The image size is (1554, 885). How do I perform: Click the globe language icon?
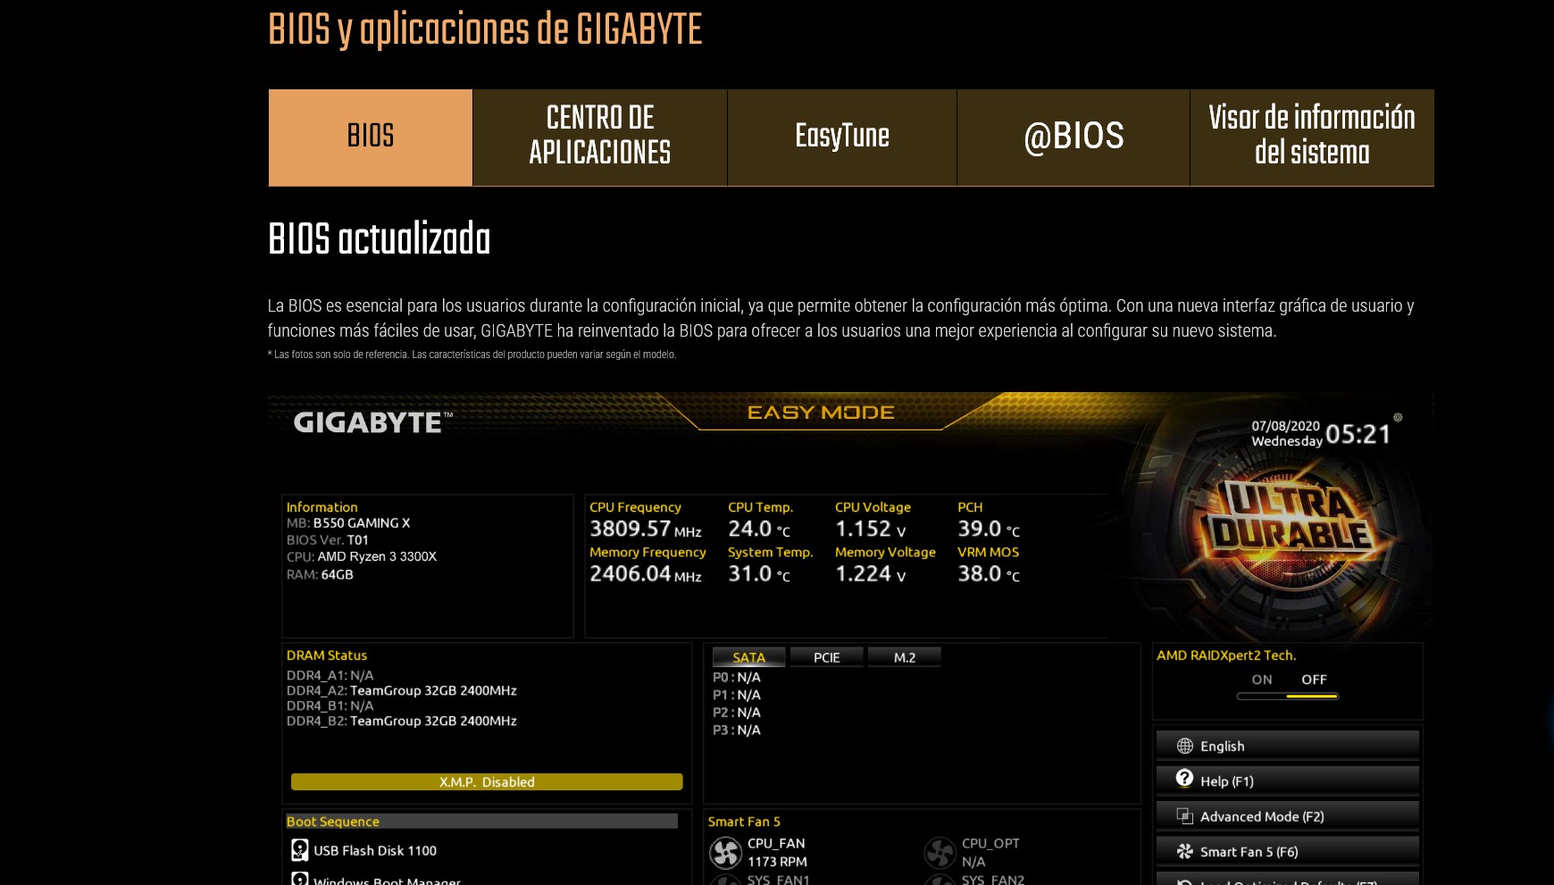[x=1185, y=746]
